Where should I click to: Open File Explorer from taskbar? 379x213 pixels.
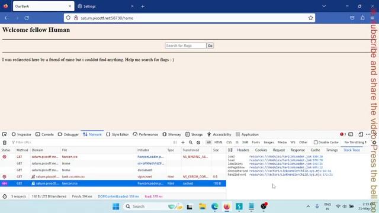coord(203,206)
